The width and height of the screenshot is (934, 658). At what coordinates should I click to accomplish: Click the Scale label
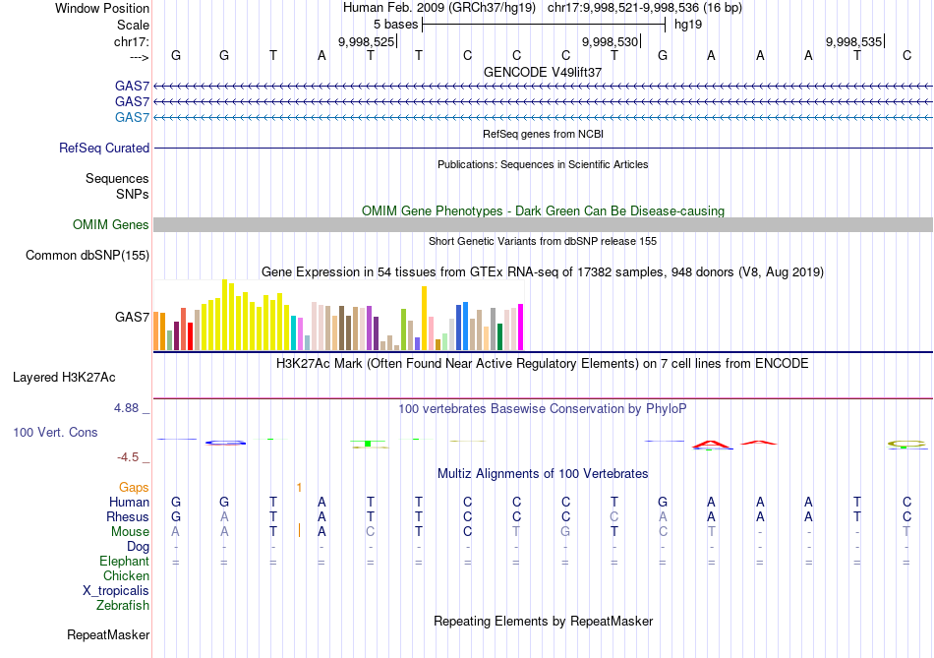click(133, 25)
